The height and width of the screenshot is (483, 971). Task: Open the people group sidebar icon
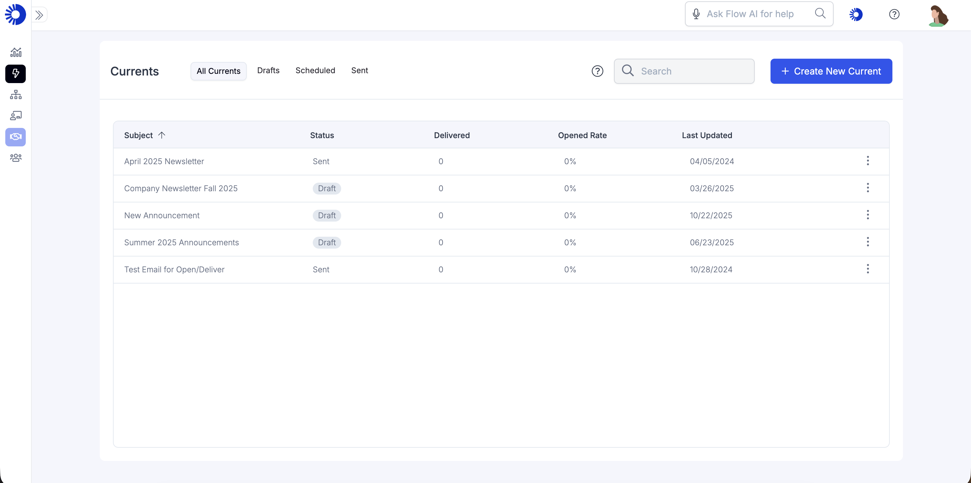pos(16,158)
